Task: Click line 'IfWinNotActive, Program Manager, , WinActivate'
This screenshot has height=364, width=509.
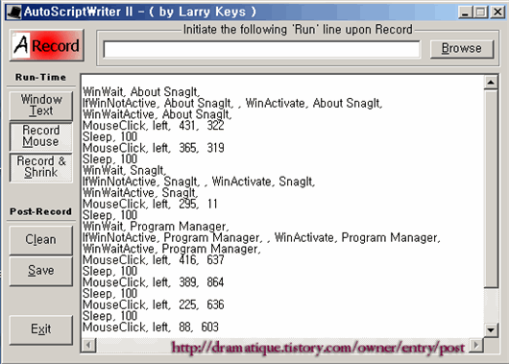Action: click(x=261, y=237)
